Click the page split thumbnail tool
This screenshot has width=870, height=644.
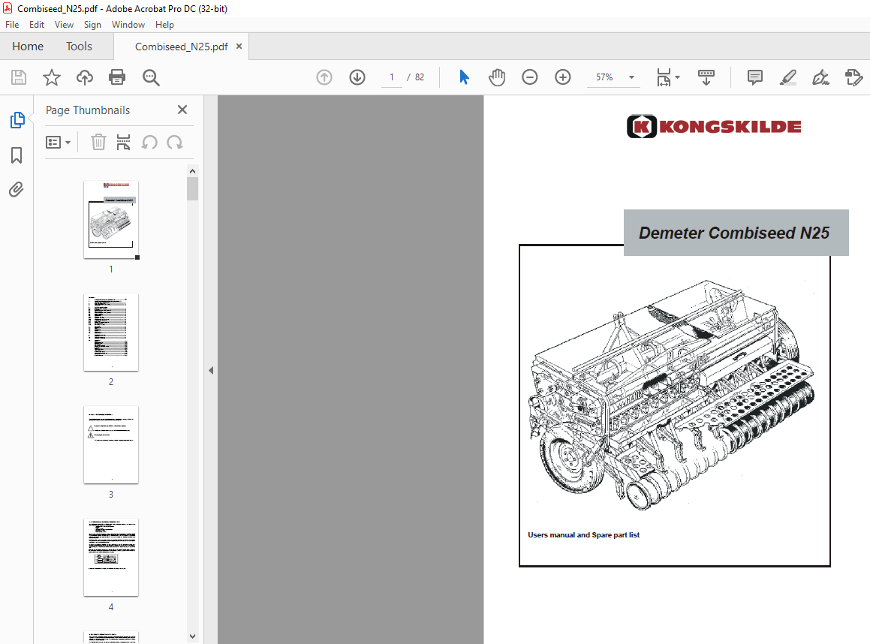tap(123, 143)
